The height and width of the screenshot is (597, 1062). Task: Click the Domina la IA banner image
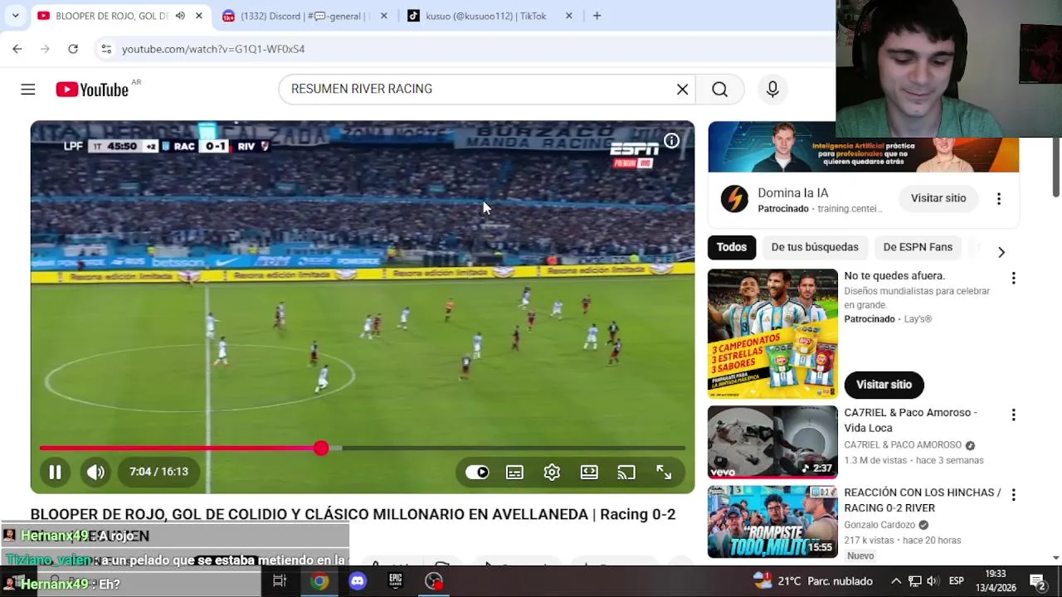click(x=863, y=147)
